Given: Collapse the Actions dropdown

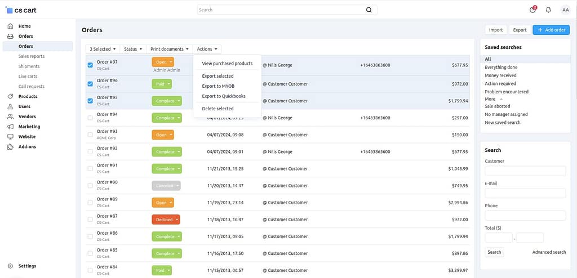Looking at the screenshot, I should [x=207, y=49].
